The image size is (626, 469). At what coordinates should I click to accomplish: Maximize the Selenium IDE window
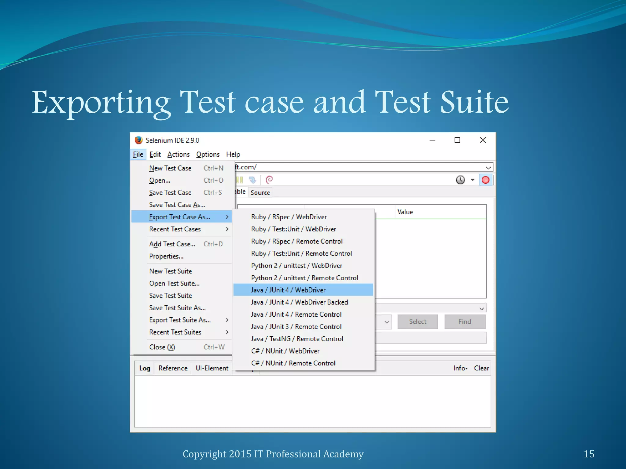pos(457,140)
